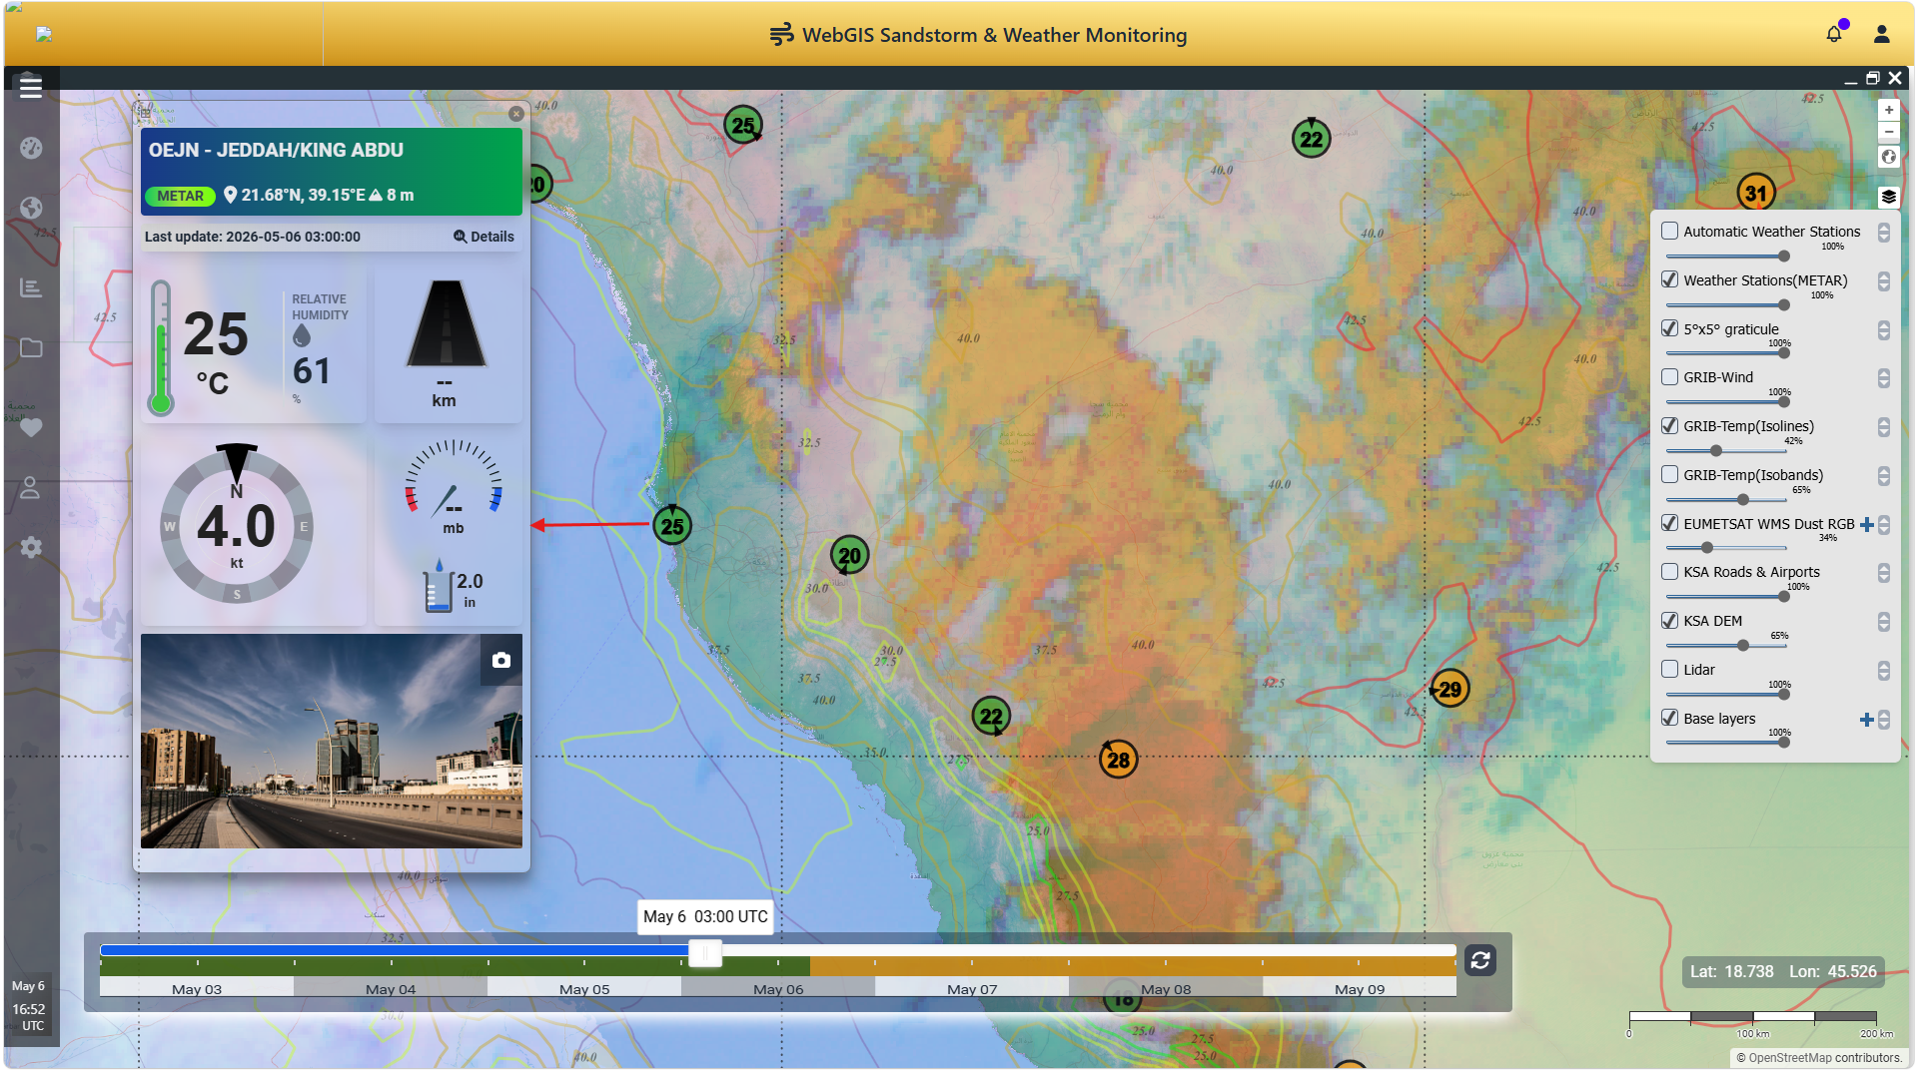
Task: Open notifications bell in header
Action: pyautogui.click(x=1834, y=34)
